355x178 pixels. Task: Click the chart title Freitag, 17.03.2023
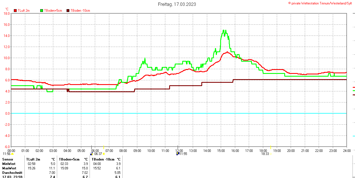point(177,4)
